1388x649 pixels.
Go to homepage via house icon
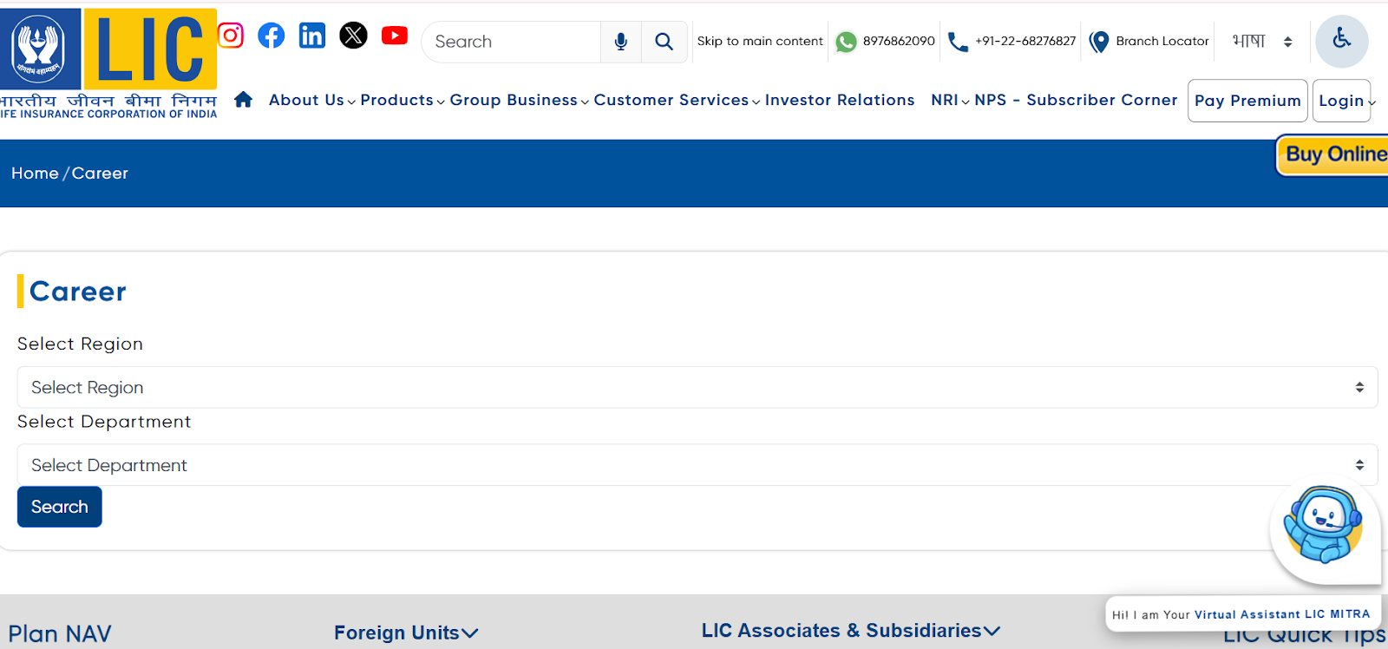[244, 100]
